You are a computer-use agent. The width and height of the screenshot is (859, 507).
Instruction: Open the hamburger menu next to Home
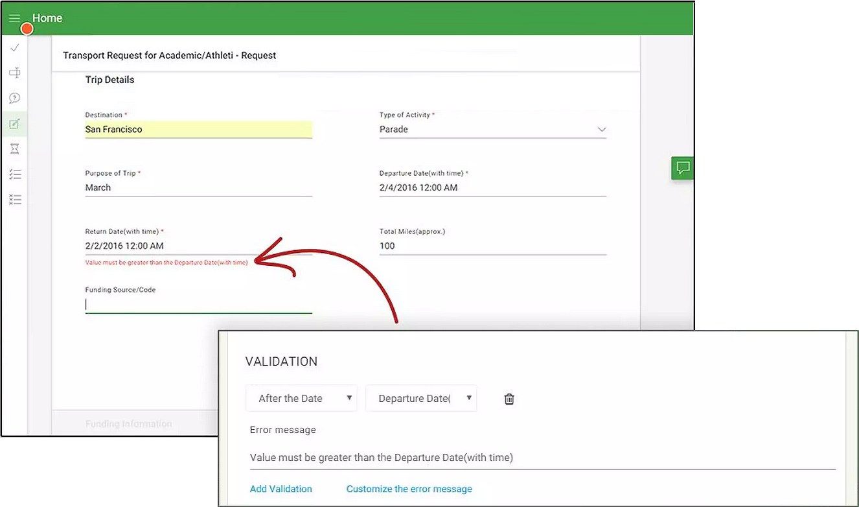[x=14, y=19]
